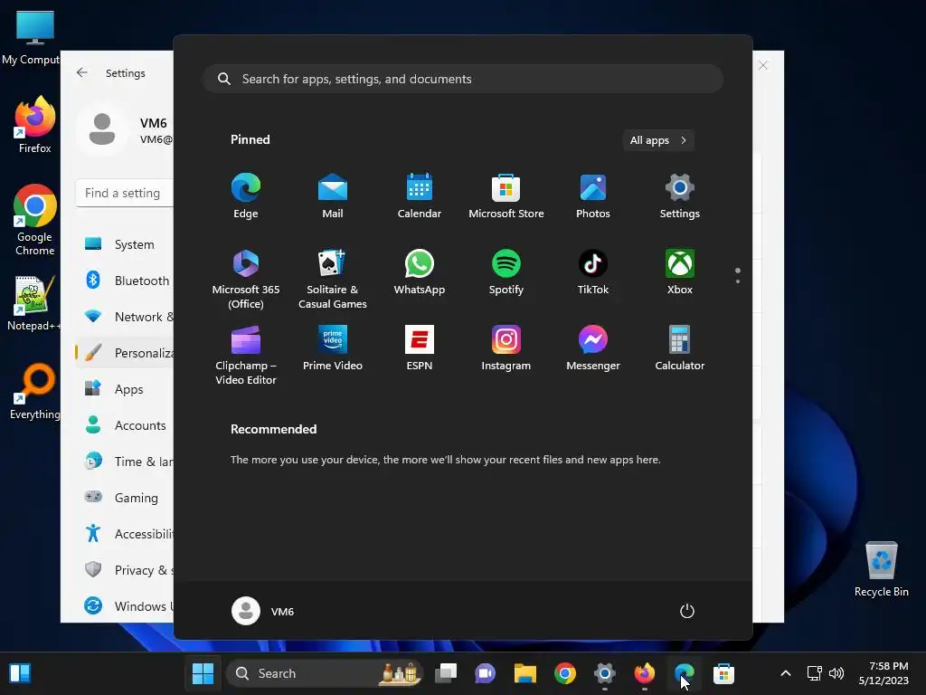The width and height of the screenshot is (926, 695).
Task: Click the taskbar Search box
Action: coord(325,673)
